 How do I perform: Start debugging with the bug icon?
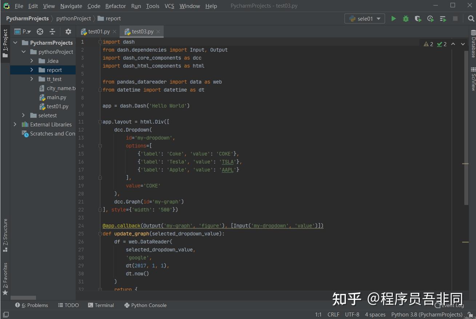click(405, 19)
